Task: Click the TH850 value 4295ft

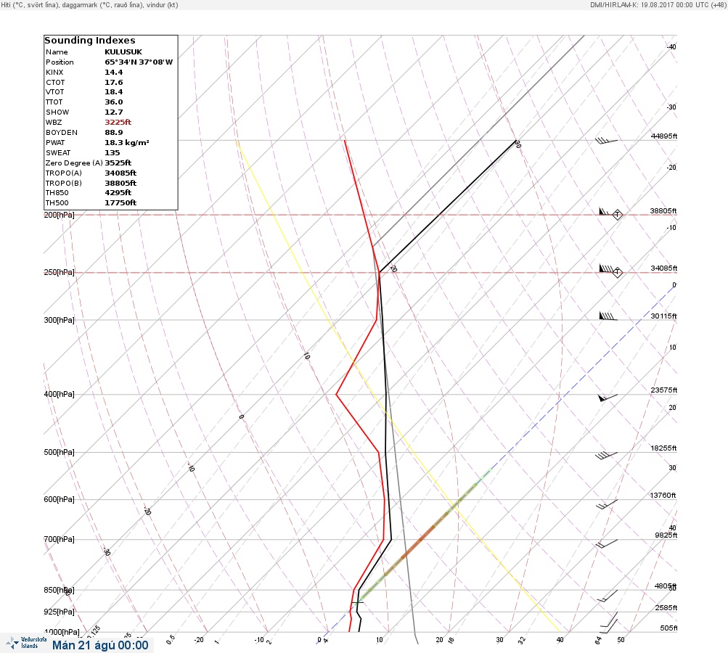Action: coord(118,192)
